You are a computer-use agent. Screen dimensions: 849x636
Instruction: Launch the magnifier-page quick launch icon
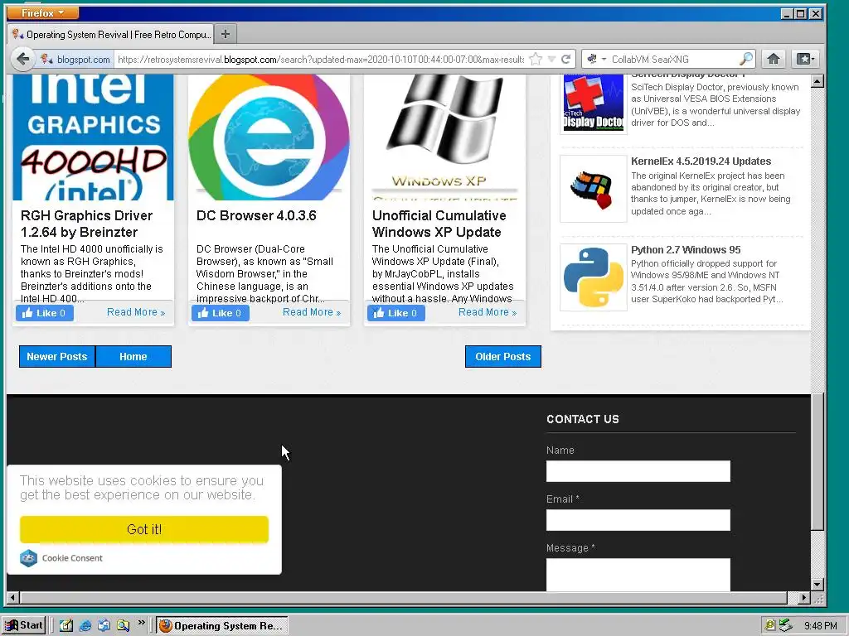(123, 625)
